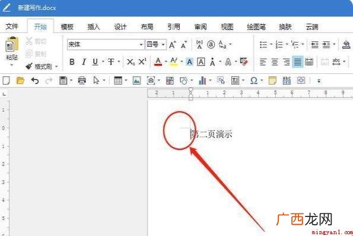Click in document text 第二页演示
The image size is (353, 236).
pos(211,134)
